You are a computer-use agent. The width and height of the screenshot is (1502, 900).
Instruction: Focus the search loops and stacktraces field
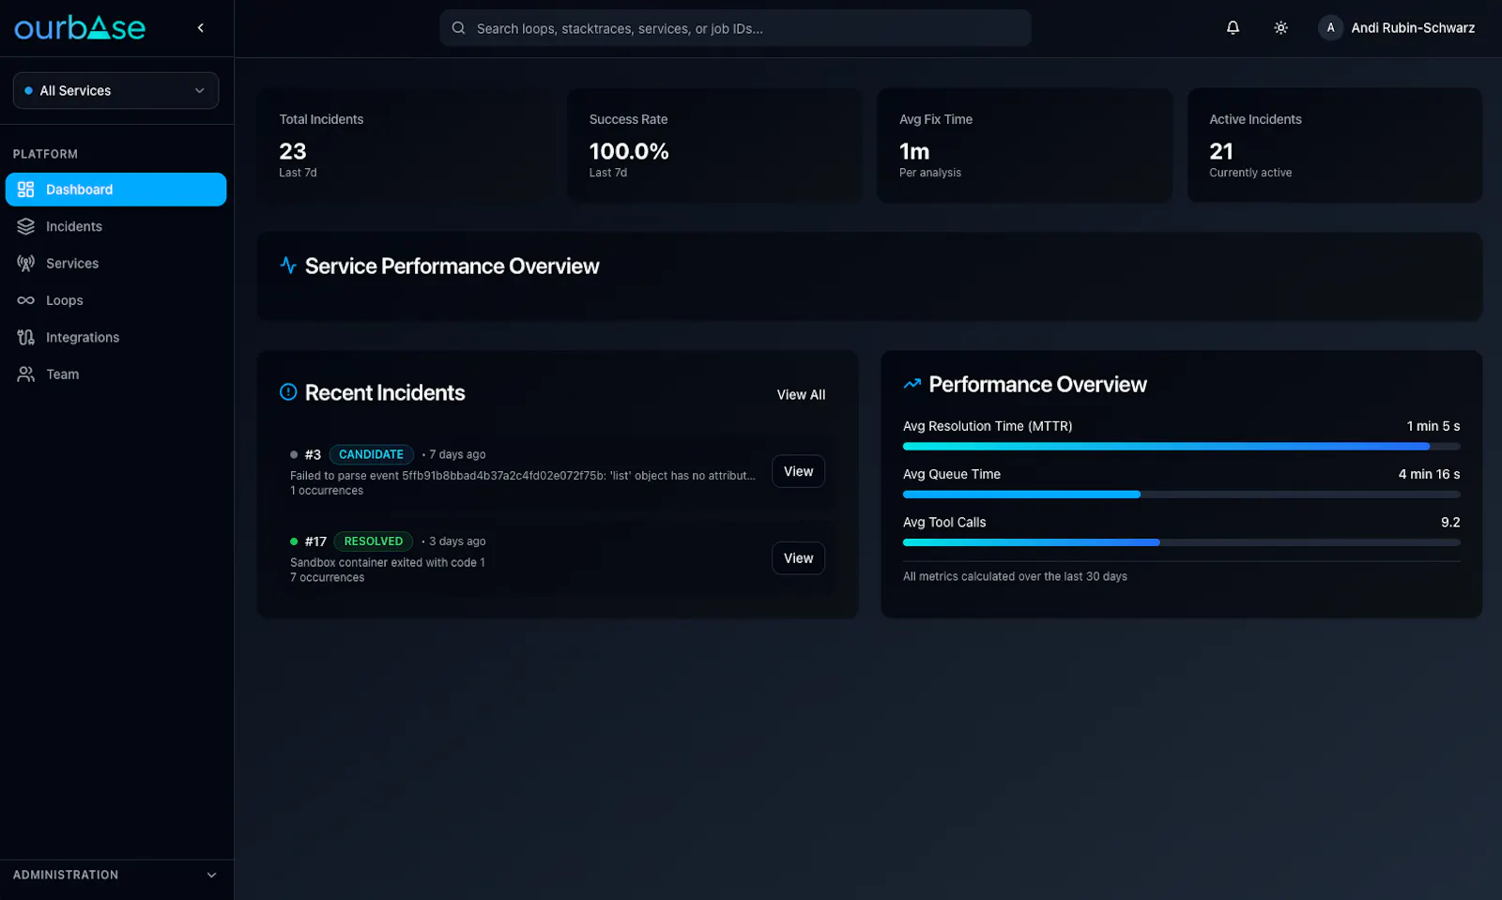coord(735,28)
